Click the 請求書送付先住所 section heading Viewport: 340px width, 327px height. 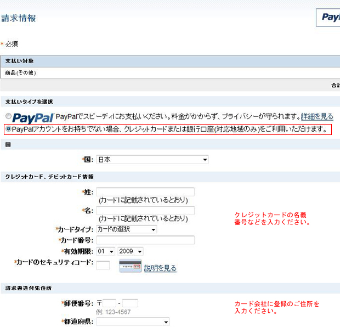29,288
